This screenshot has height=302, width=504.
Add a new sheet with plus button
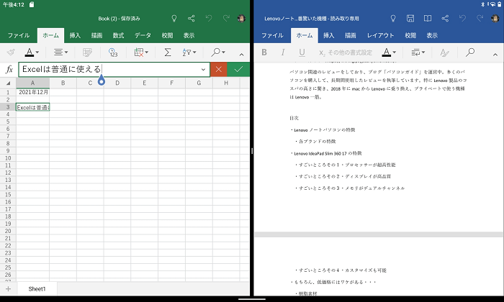click(8, 289)
